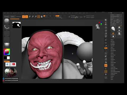Select the orange SimpleBrush tool thumbnail

pyautogui.click(x=113, y=34)
